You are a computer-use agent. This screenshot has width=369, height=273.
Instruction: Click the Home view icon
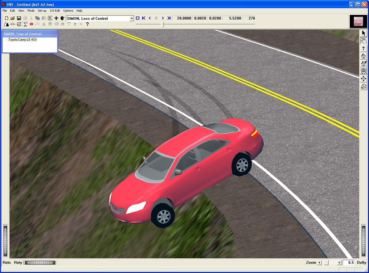point(364,56)
